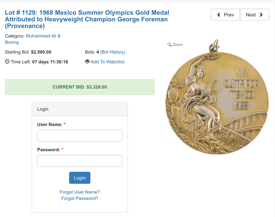
Task: Click the Add To Watchlist text link
Action: click(108, 62)
